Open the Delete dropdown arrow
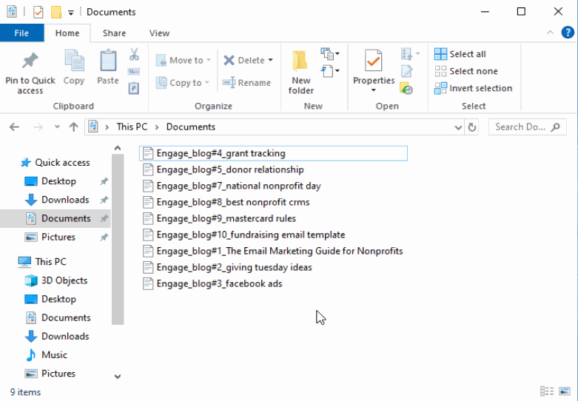Viewport: 578px width, 401px height. [x=270, y=61]
